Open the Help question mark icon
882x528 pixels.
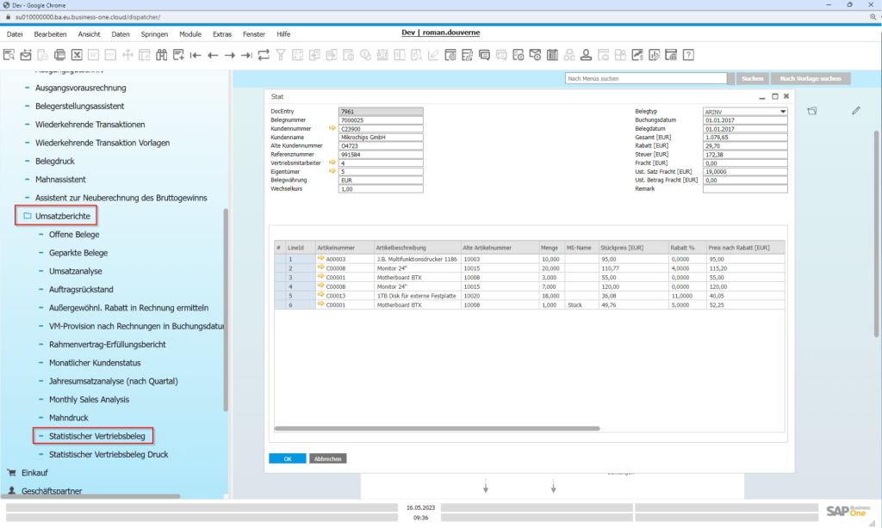689,55
